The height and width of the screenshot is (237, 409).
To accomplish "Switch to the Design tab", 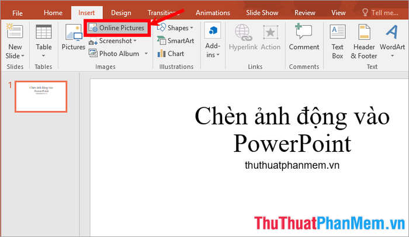I will click(x=121, y=13).
